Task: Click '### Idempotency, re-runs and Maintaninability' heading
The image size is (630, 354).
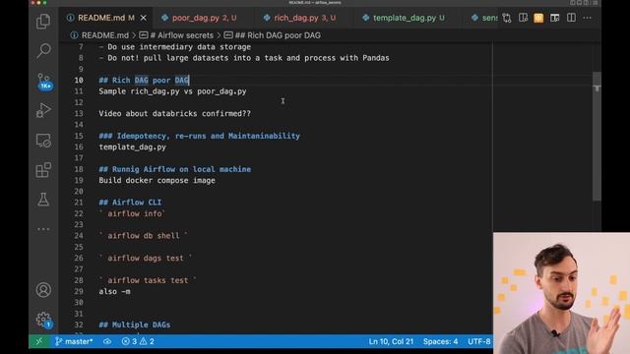Action: 199,136
